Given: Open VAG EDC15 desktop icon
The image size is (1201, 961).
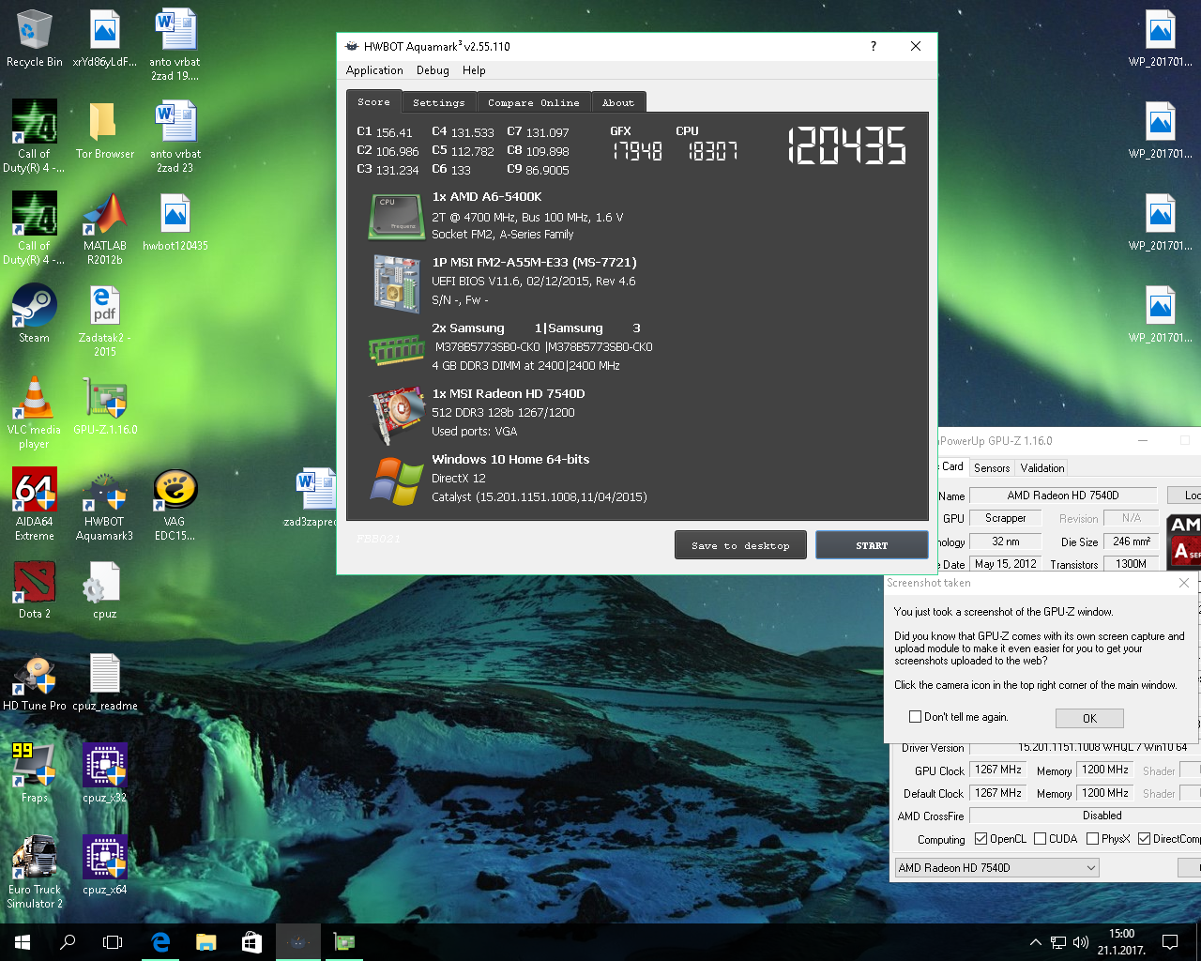Looking at the screenshot, I should point(175,505).
